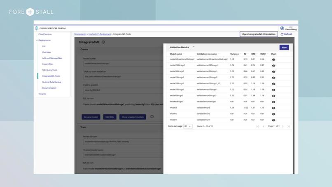The height and width of the screenshot is (187, 332).
Task: Click the info icon beside the IntegratedML heading
Action: [103, 42]
